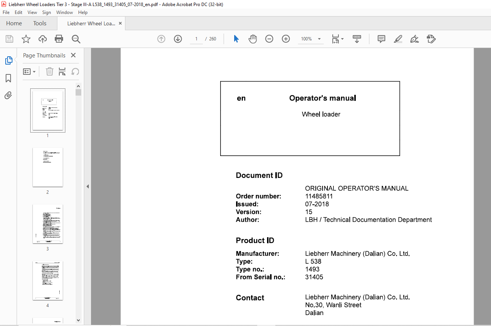Open the Edit menu
This screenshot has width=491, height=326.
tap(19, 12)
